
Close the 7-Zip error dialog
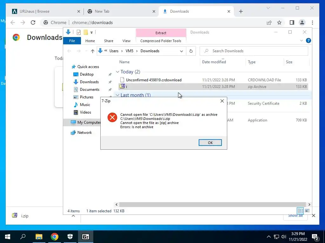coord(222,101)
